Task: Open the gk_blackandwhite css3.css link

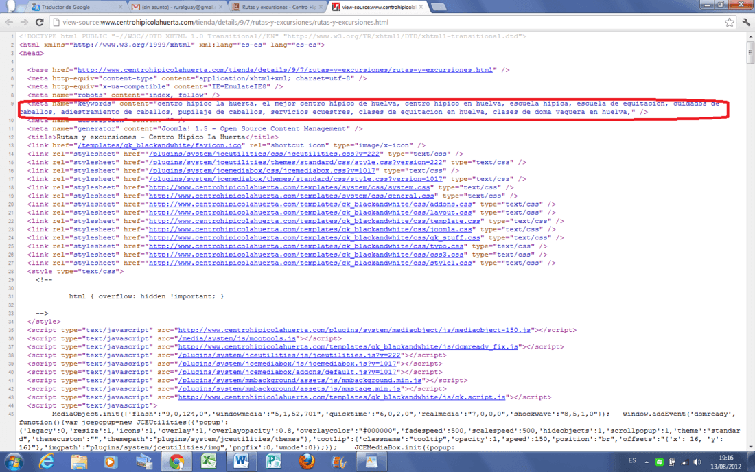Action: tap(306, 255)
